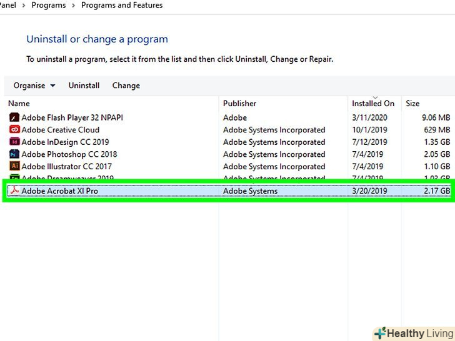The width and height of the screenshot is (455, 341).
Task: Click the Adobe InDesign Id icon
Action: 14,142
